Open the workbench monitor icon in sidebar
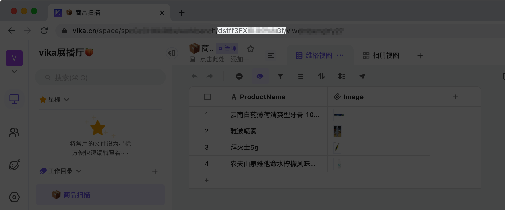This screenshot has height=210, width=505. point(14,99)
